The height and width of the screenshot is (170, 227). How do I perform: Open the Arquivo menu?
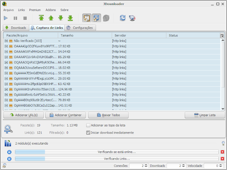(x=9, y=10)
